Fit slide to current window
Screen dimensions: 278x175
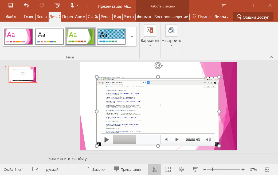[267, 169]
